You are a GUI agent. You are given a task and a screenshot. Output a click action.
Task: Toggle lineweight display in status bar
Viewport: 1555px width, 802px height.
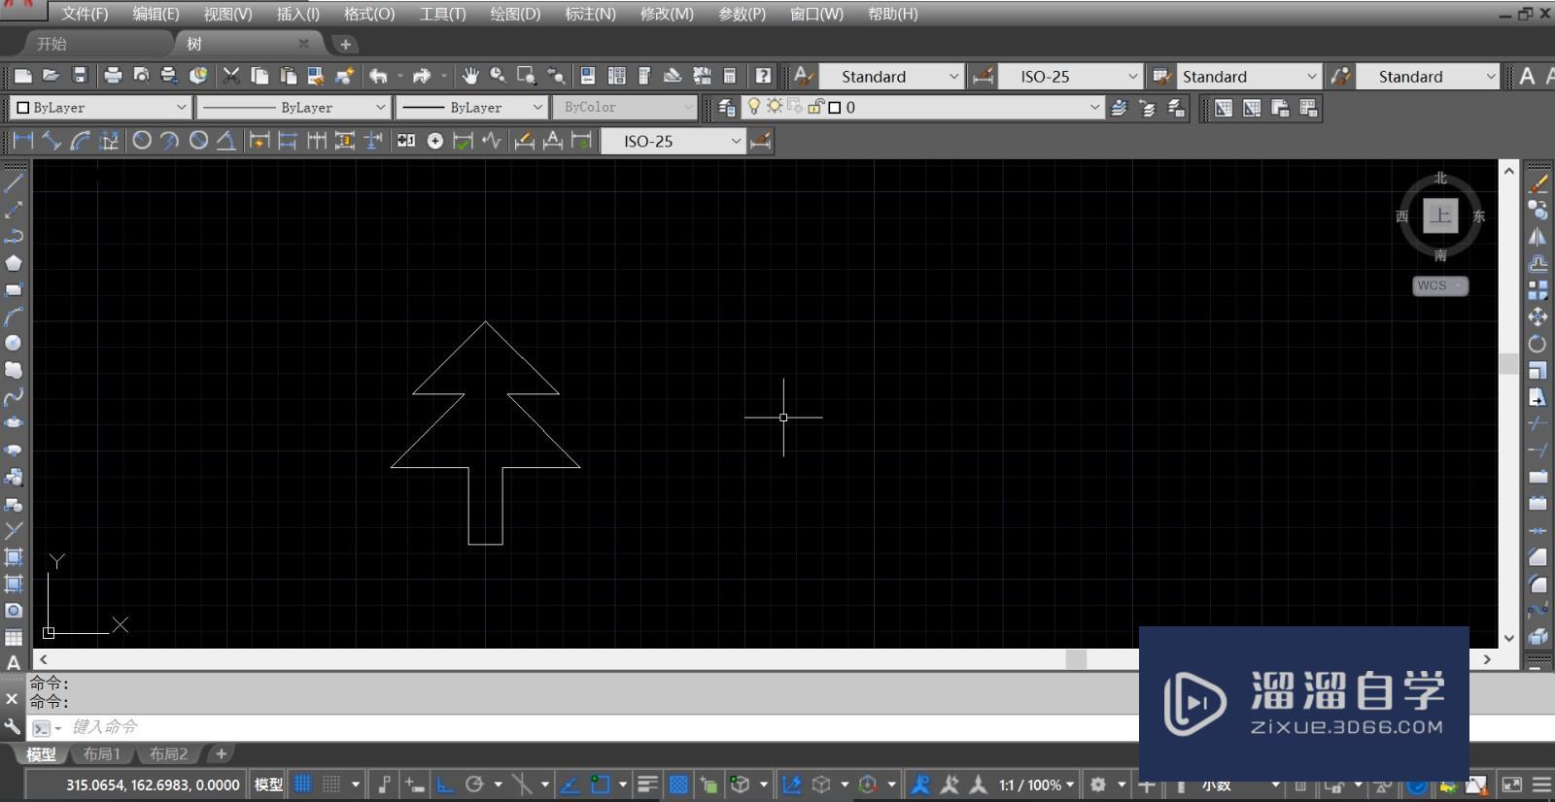tap(647, 784)
